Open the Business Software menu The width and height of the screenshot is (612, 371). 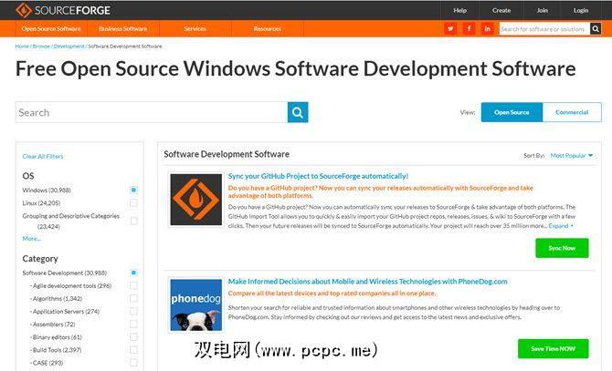(x=123, y=28)
